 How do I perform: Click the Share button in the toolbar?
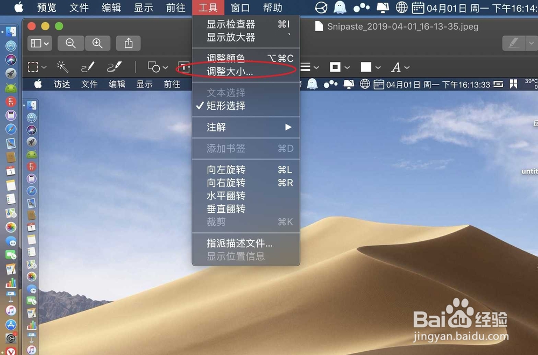(128, 43)
